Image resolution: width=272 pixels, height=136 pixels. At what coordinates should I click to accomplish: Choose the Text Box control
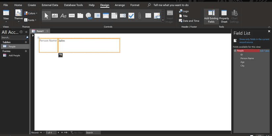(x=55, y=15)
